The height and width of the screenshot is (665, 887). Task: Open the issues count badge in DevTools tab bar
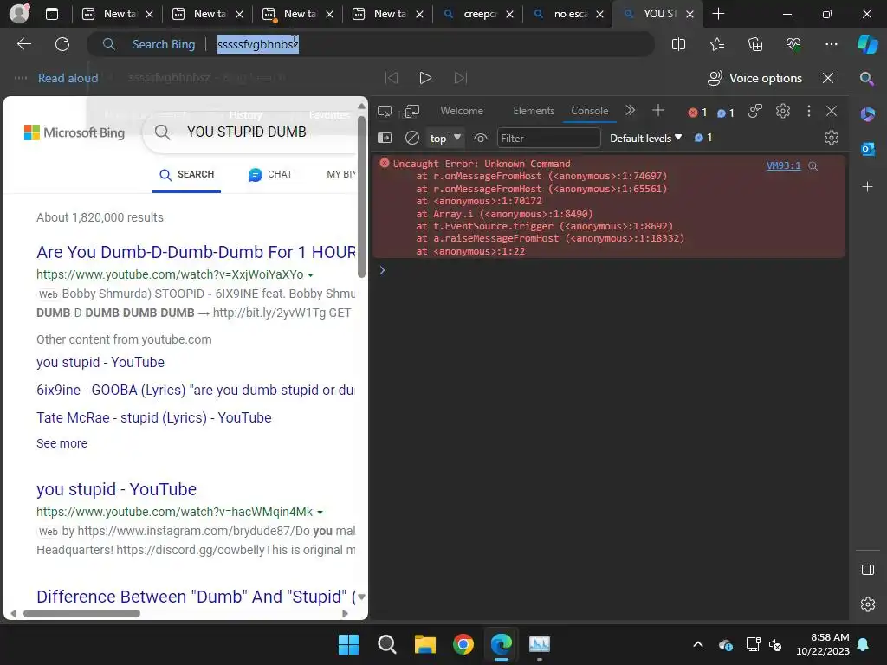click(725, 113)
